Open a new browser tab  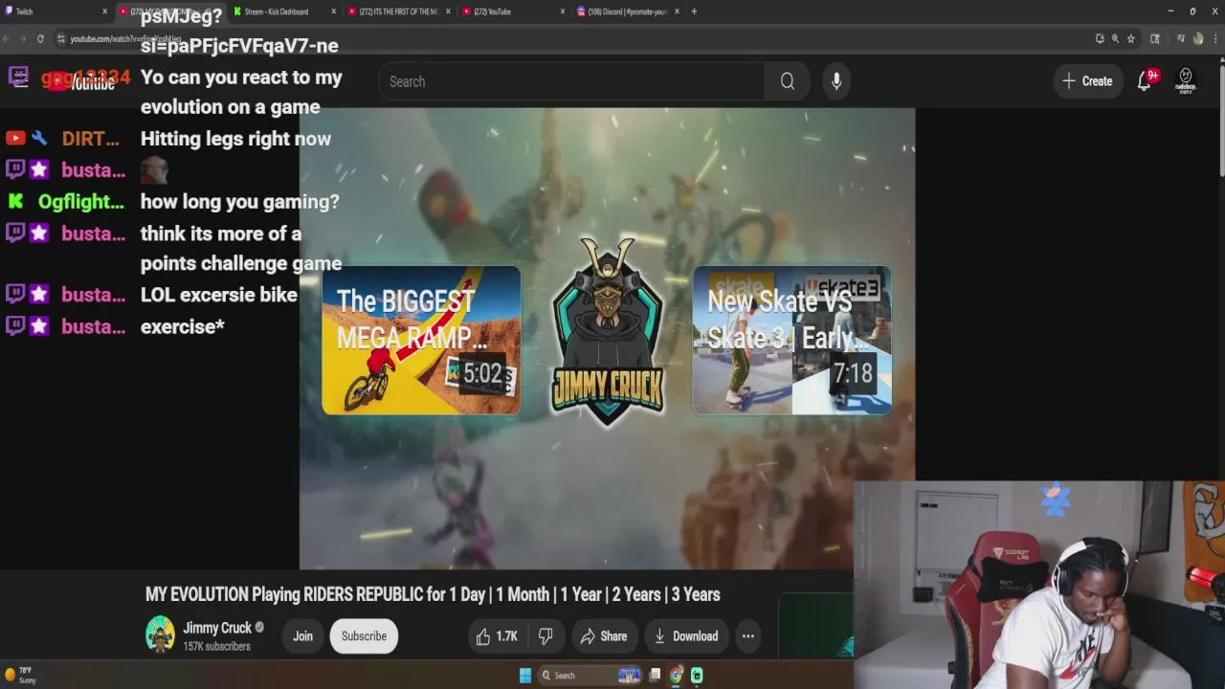click(x=694, y=11)
